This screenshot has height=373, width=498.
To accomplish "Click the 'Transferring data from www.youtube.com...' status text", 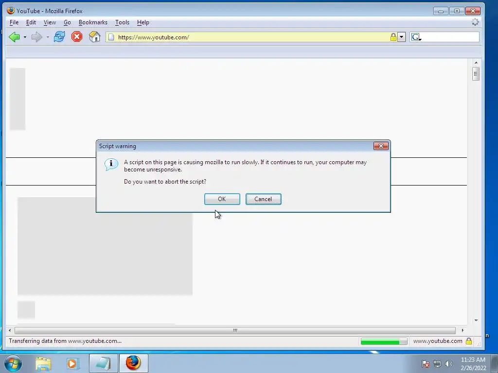I will tap(65, 341).
